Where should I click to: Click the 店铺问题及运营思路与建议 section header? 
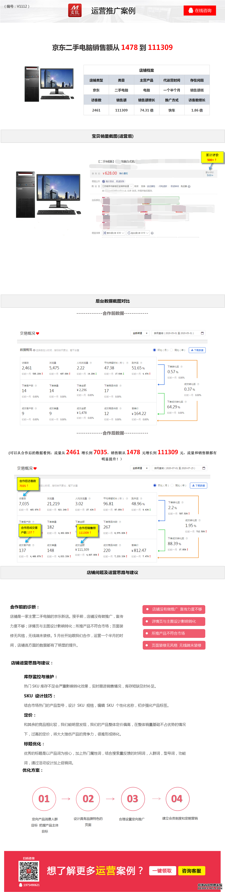pyautogui.click(x=113, y=572)
